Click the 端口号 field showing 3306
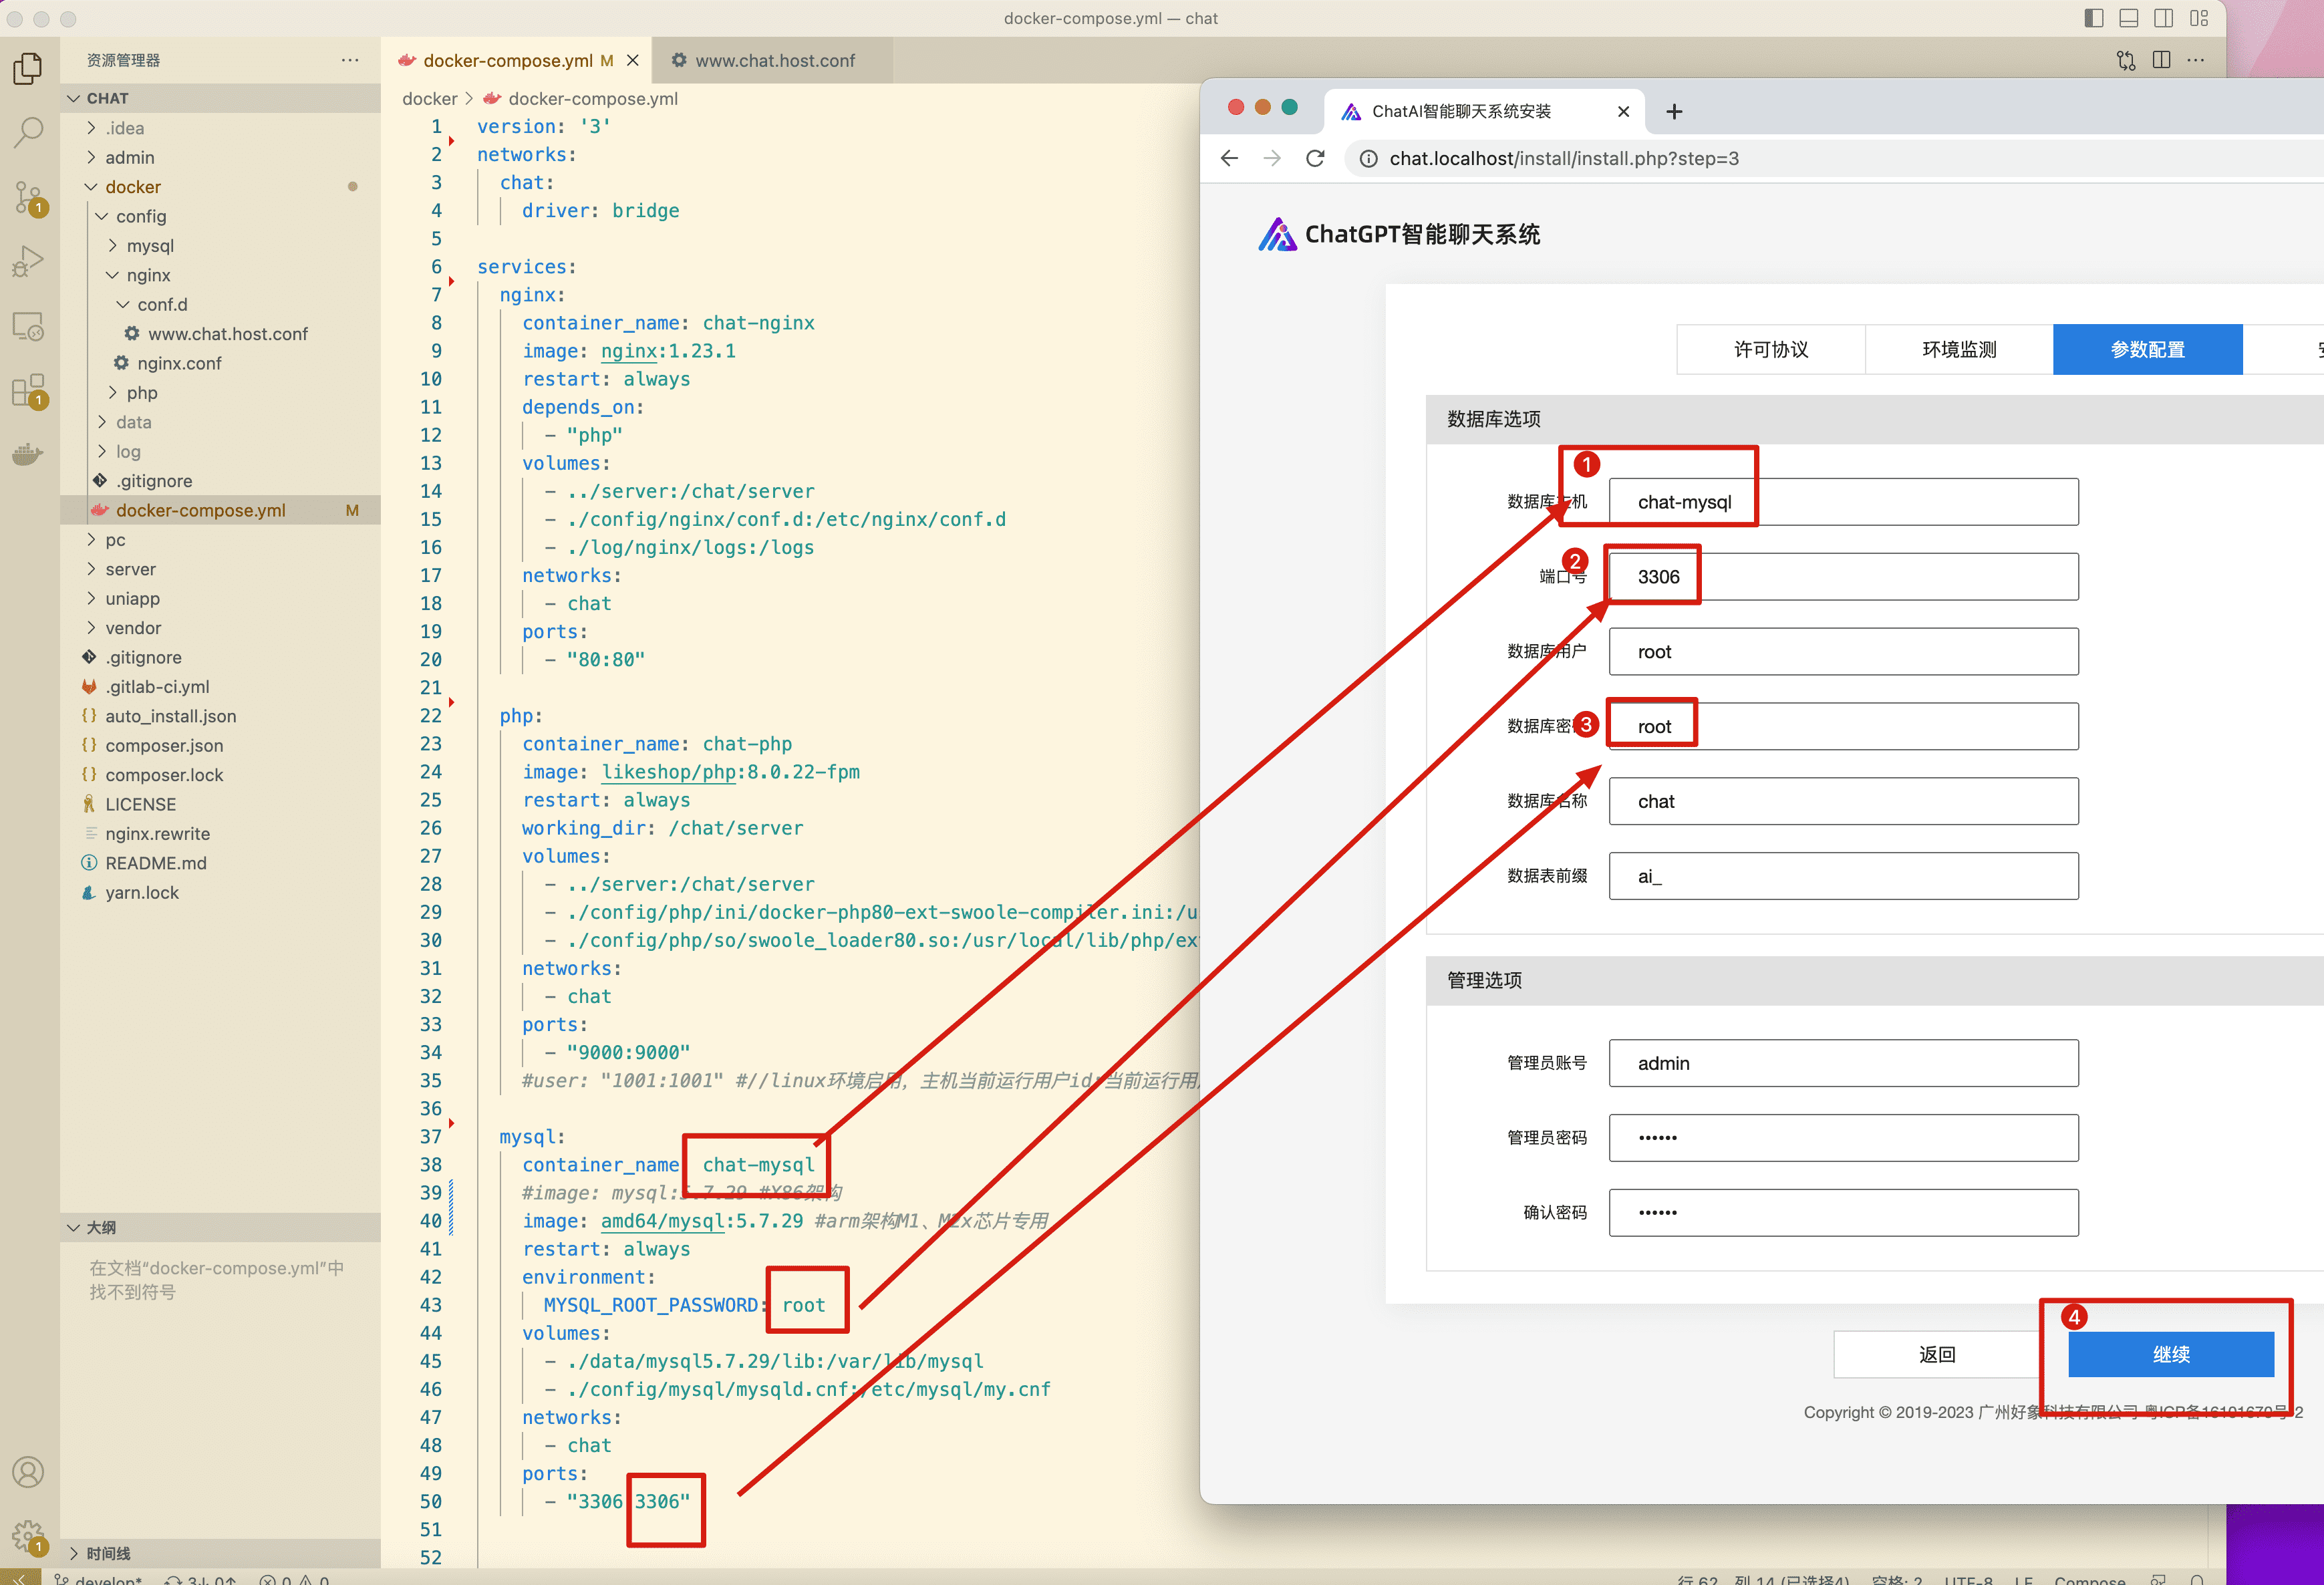The height and width of the screenshot is (1585, 2324). [1843, 577]
